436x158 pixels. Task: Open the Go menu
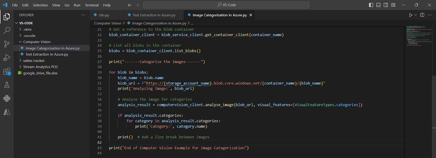67,5
